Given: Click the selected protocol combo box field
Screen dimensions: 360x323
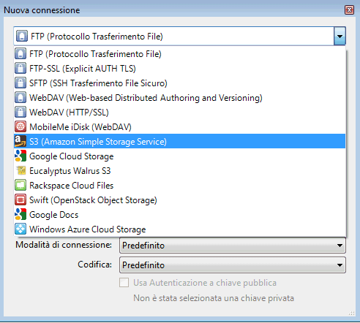Looking at the screenshot, I should tap(173, 37).
